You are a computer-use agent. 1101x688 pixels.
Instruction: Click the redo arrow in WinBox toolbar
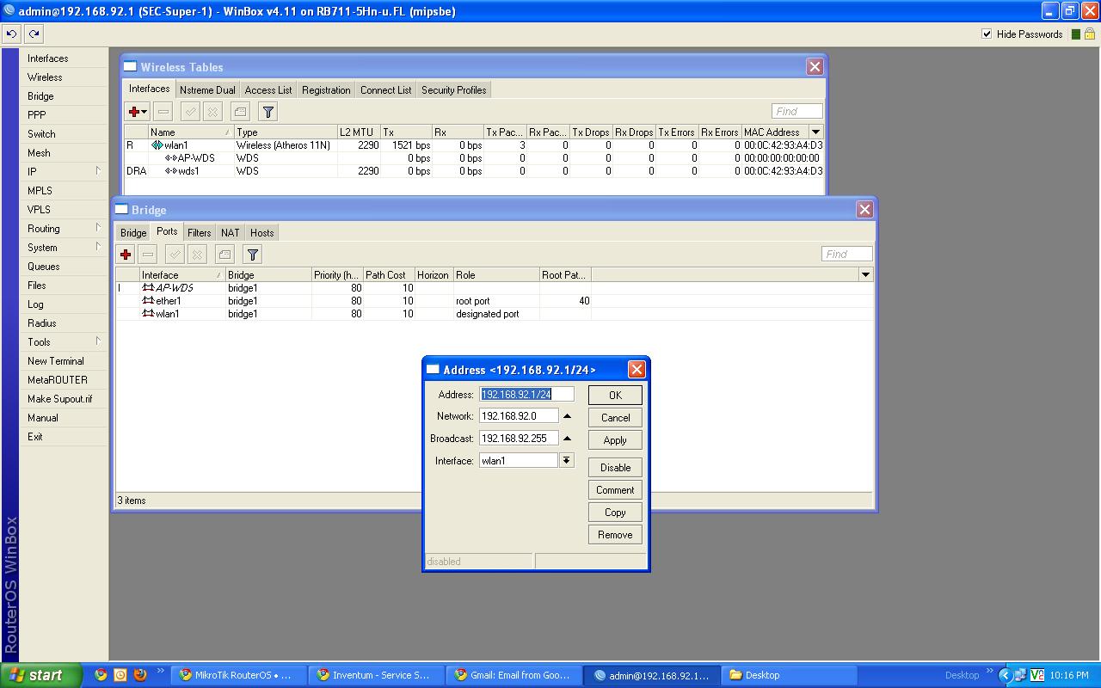(34, 34)
